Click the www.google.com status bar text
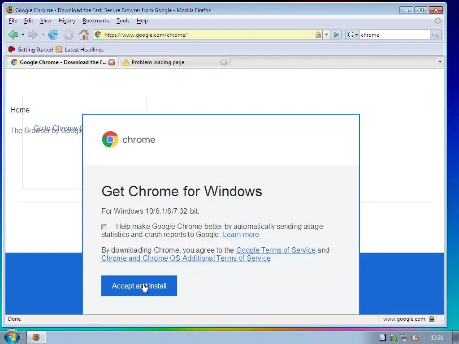This screenshot has height=344, width=459. (x=404, y=319)
